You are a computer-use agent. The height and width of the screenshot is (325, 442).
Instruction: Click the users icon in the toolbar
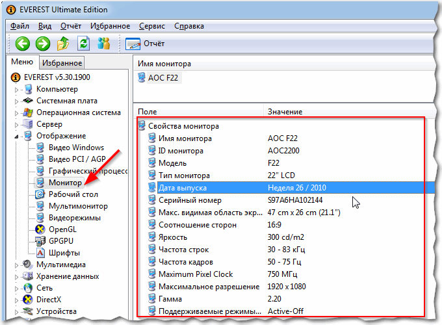pyautogui.click(x=103, y=44)
